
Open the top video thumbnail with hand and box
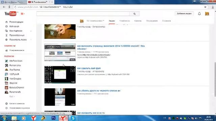click(x=60, y=31)
